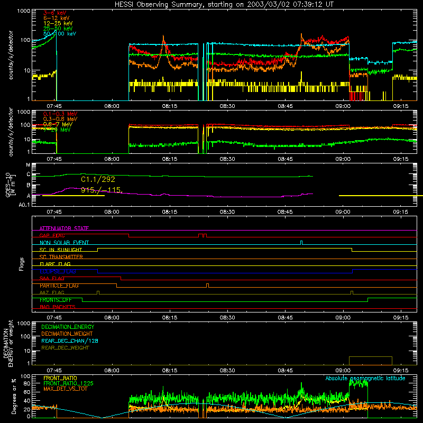The height and width of the screenshot is (423, 423).
Task: Click the 0.1-0.3 MeV legend label
Action: tap(60, 114)
